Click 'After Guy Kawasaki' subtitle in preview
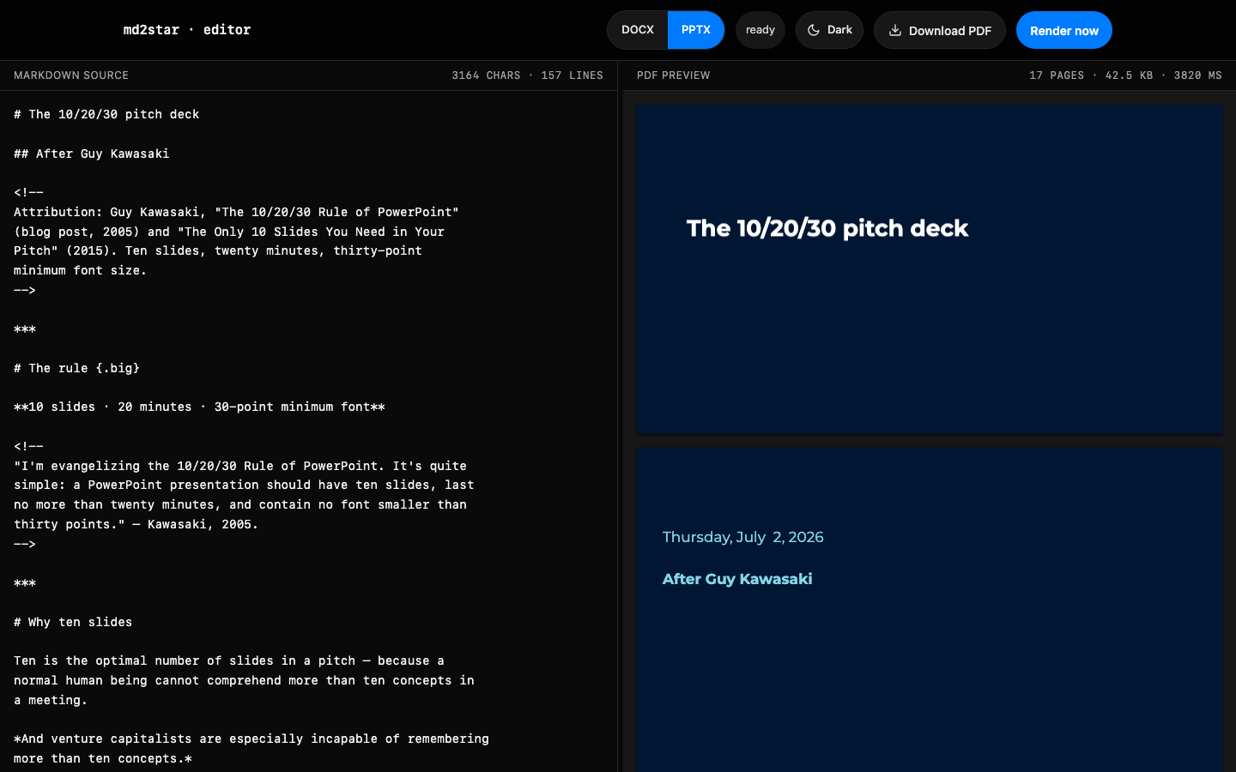The width and height of the screenshot is (1236, 772). point(737,579)
